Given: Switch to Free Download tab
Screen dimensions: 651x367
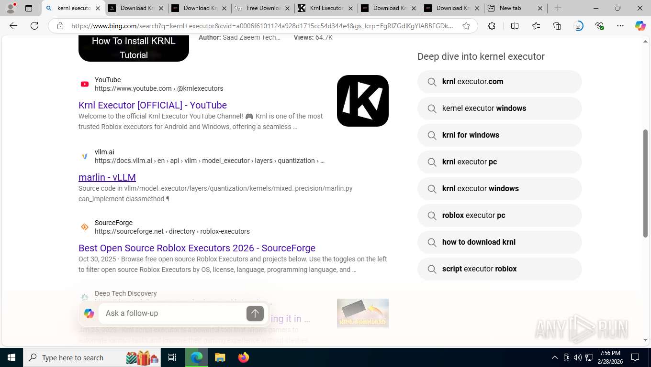Looking at the screenshot, I should [263, 8].
